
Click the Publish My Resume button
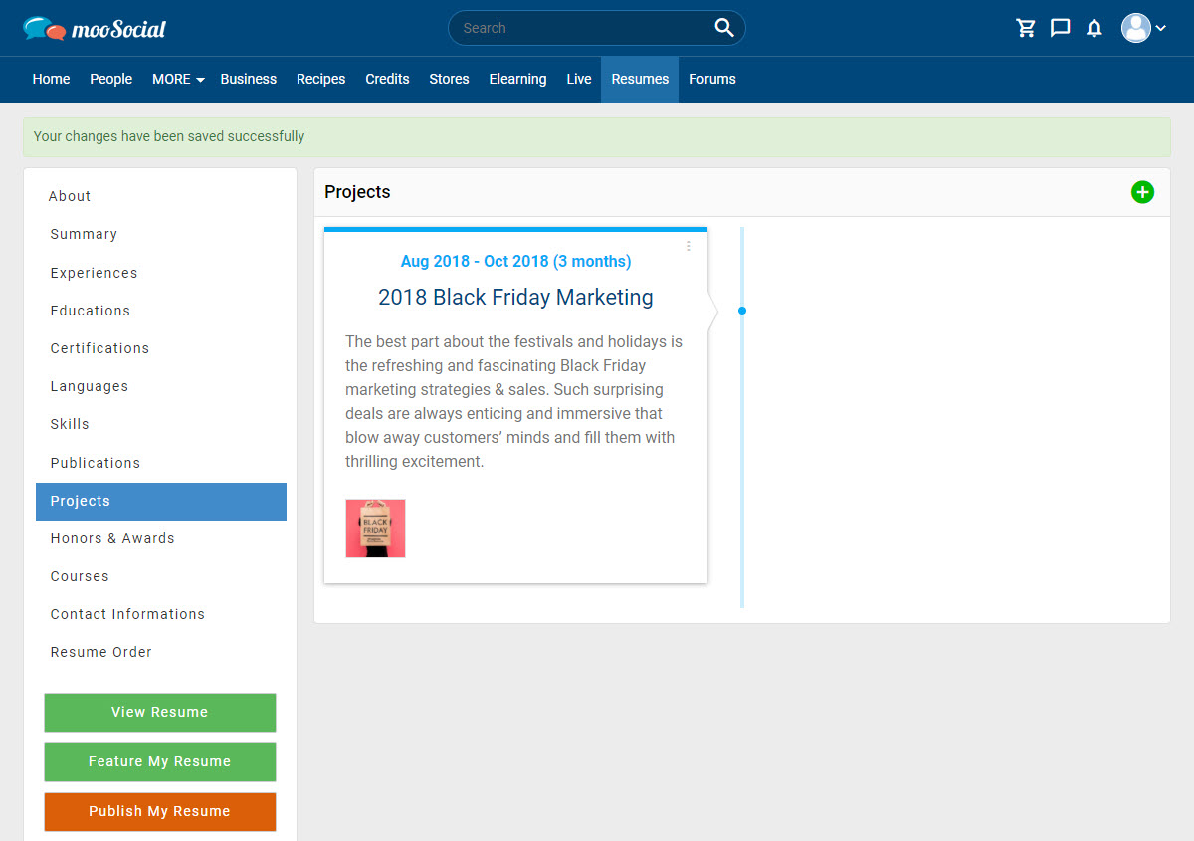click(160, 812)
